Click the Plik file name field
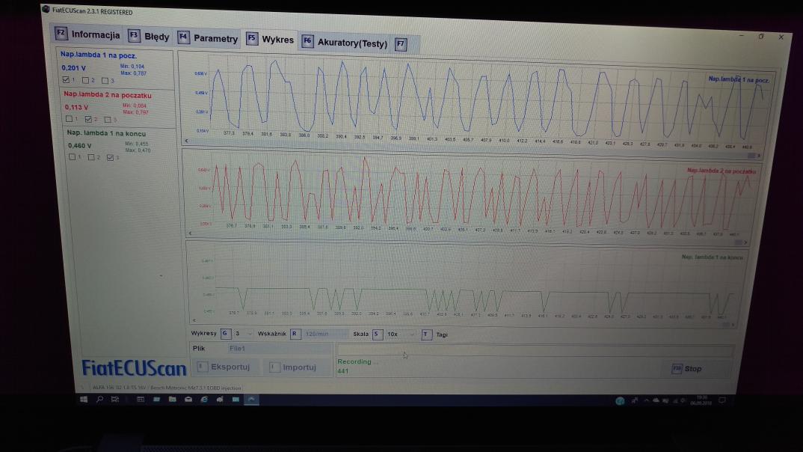 (279, 349)
